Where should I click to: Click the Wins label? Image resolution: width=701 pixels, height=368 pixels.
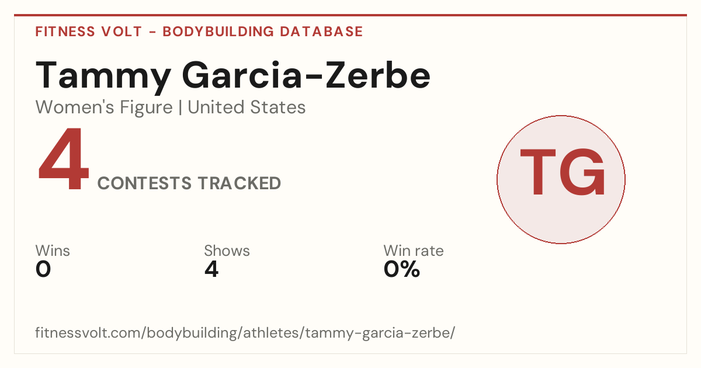(53, 251)
